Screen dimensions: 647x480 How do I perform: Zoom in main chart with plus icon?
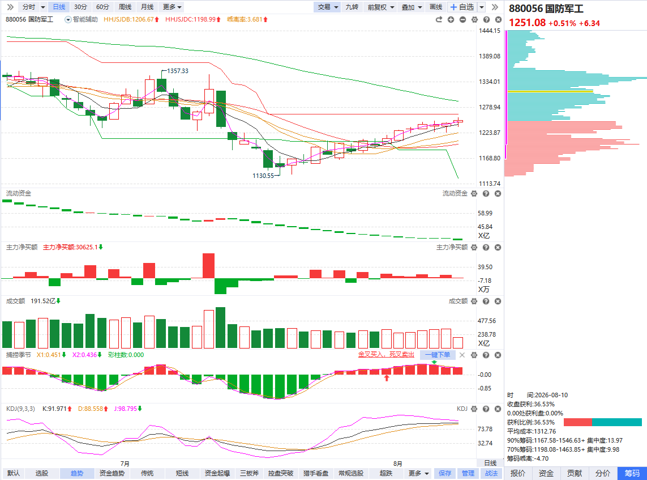451,19
